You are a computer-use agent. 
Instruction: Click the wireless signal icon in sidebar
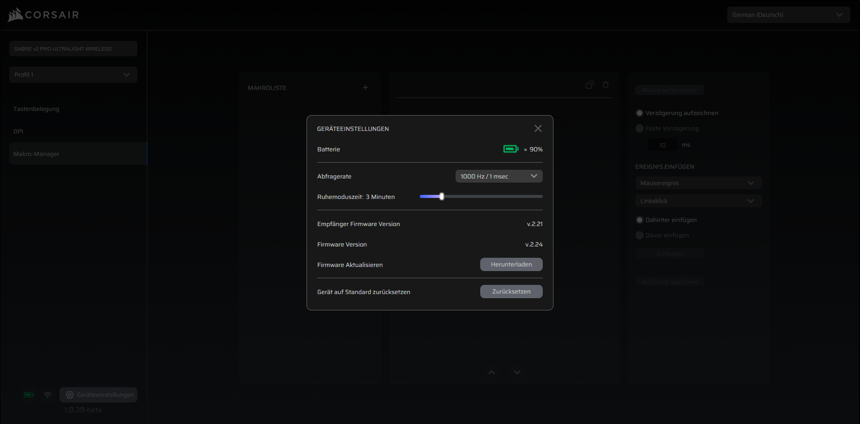(x=48, y=395)
